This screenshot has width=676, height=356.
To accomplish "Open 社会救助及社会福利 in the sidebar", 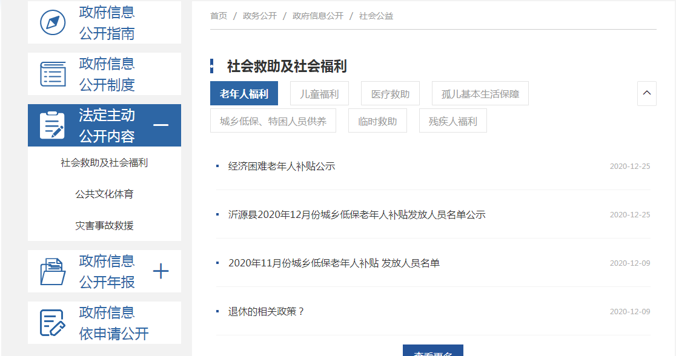I will click(104, 163).
